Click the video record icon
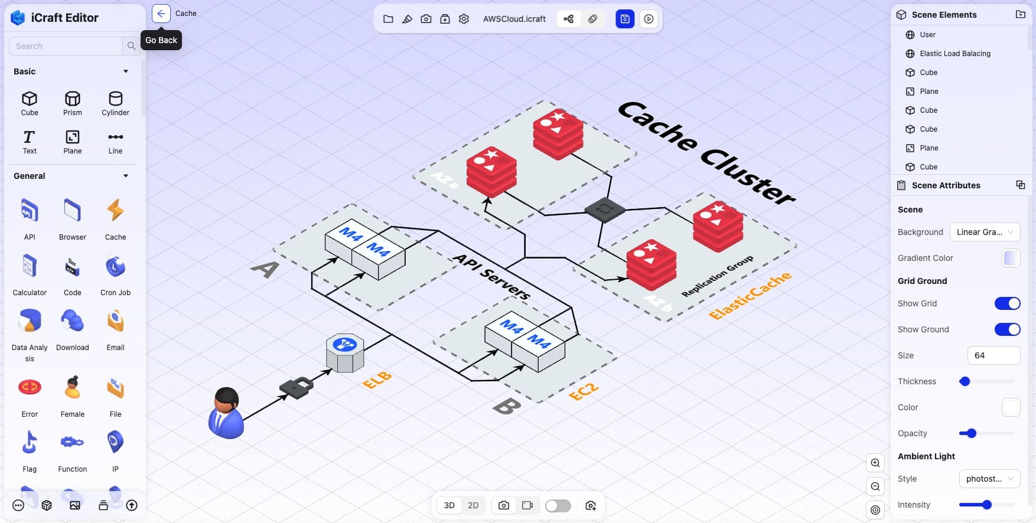1036x523 pixels. click(527, 505)
